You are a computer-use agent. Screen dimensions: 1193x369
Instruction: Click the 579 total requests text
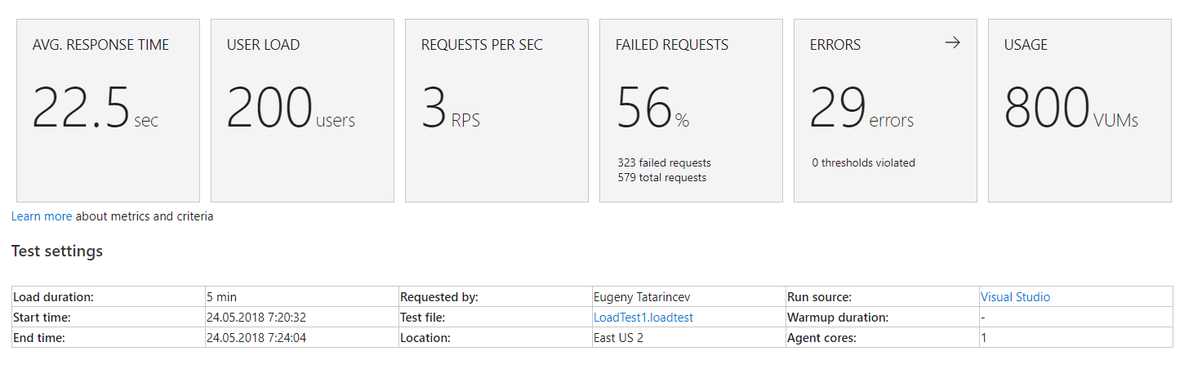(661, 177)
